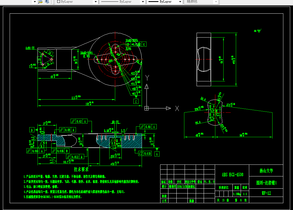Click the UCS Y axis label
Viewport: 293px width, 210px height.
pos(147,78)
